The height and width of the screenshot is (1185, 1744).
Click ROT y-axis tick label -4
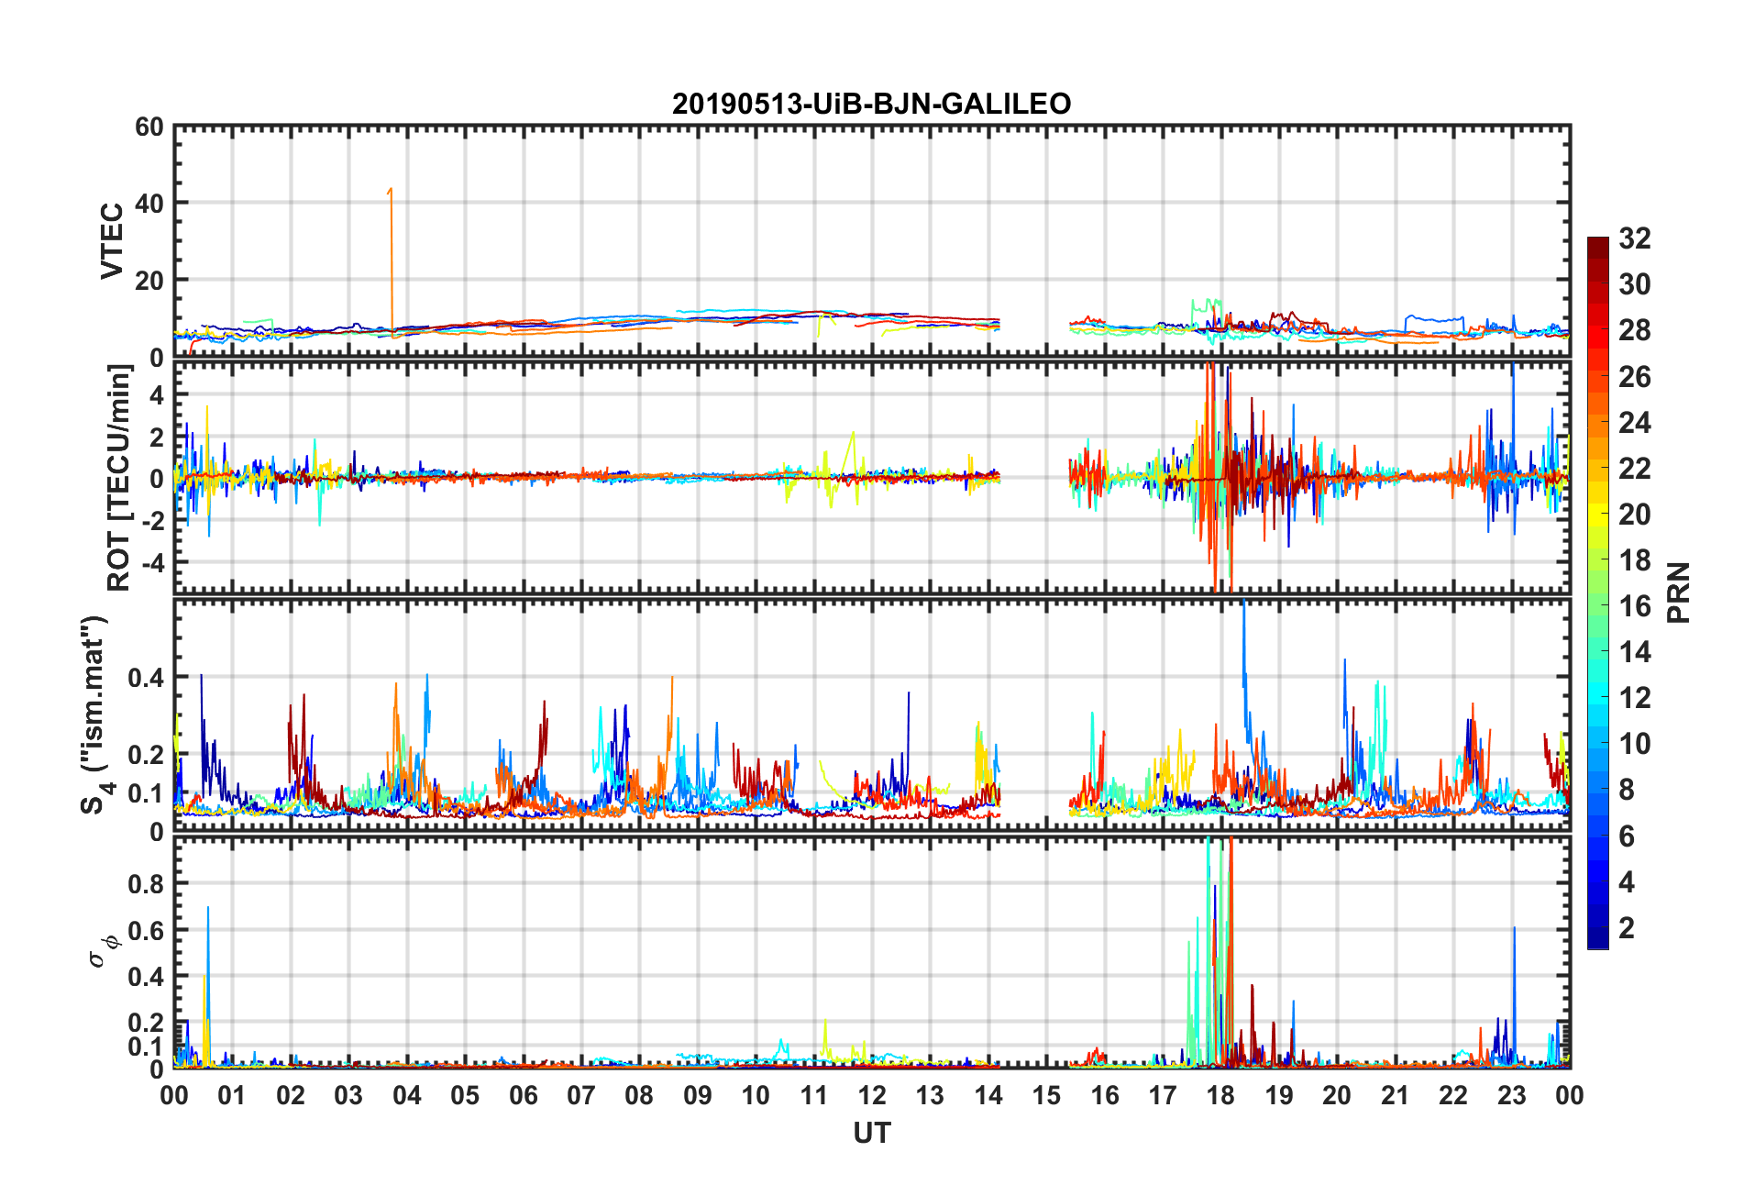point(154,561)
